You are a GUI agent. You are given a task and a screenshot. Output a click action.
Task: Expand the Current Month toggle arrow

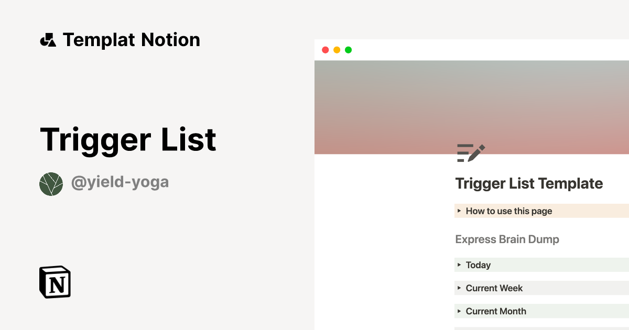(x=459, y=311)
